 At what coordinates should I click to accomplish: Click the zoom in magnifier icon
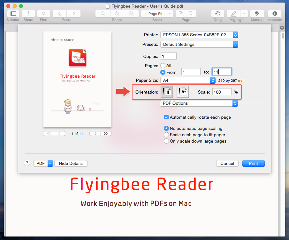(131, 14)
